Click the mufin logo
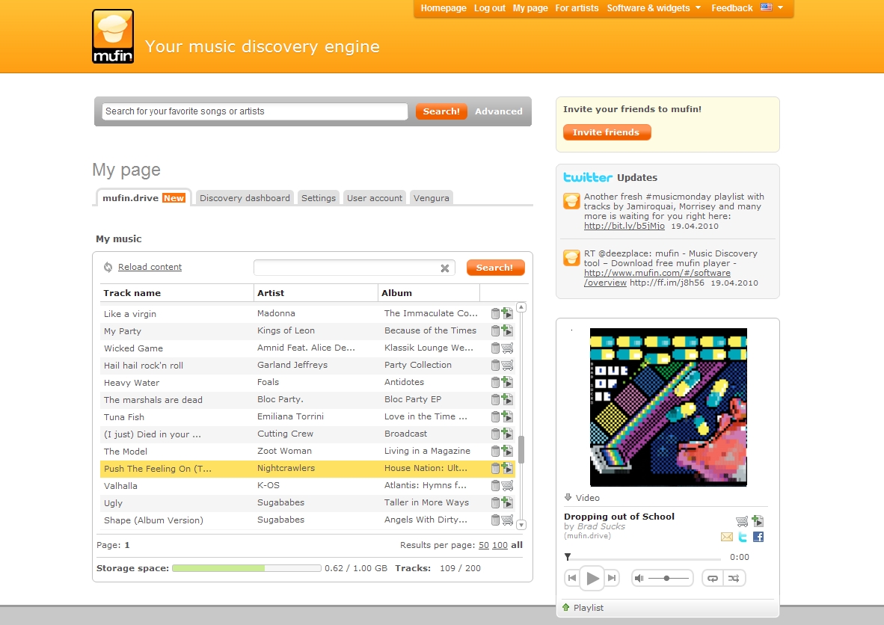This screenshot has width=884, height=625. 113,36
